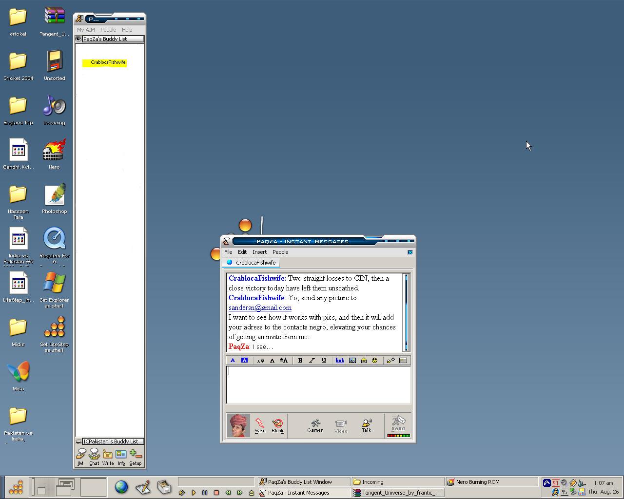Open the Photoshop desktop shortcut

55,199
